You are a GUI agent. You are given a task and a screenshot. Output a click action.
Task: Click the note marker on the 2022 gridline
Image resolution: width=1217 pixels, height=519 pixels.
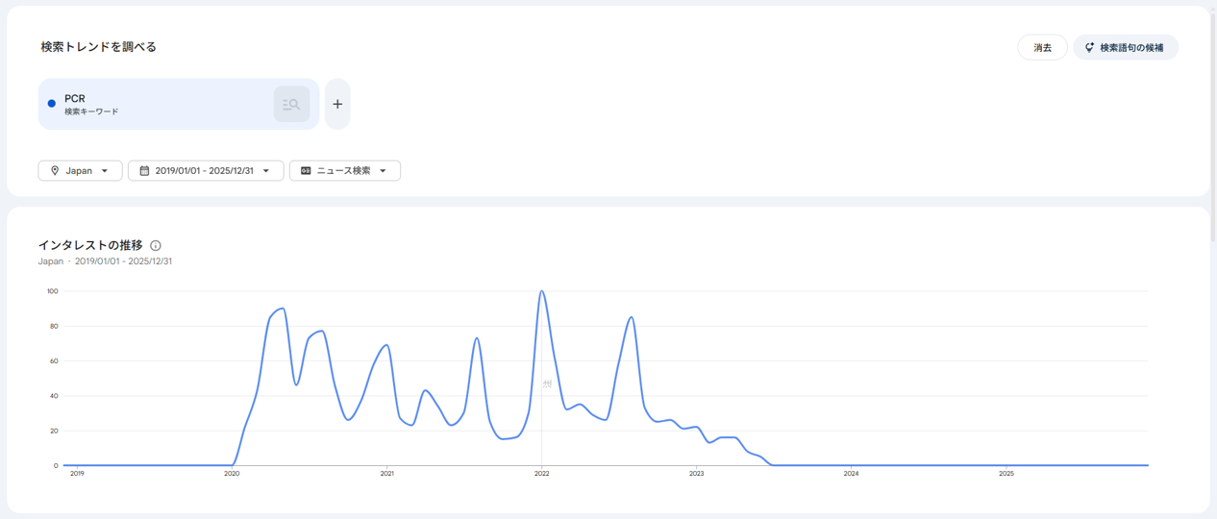point(546,383)
